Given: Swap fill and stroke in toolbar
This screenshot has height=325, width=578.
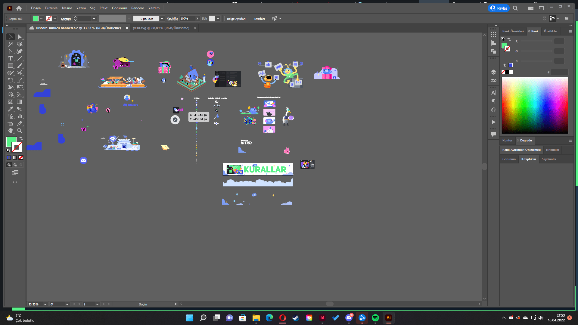Looking at the screenshot, I should click(x=21, y=138).
